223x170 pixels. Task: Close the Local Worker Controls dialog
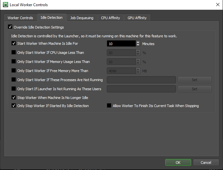(x=217, y=5)
